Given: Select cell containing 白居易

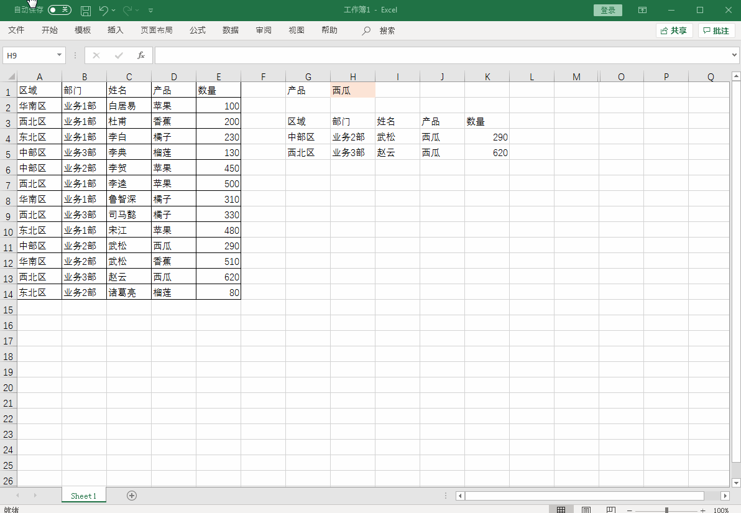Looking at the screenshot, I should (129, 106).
